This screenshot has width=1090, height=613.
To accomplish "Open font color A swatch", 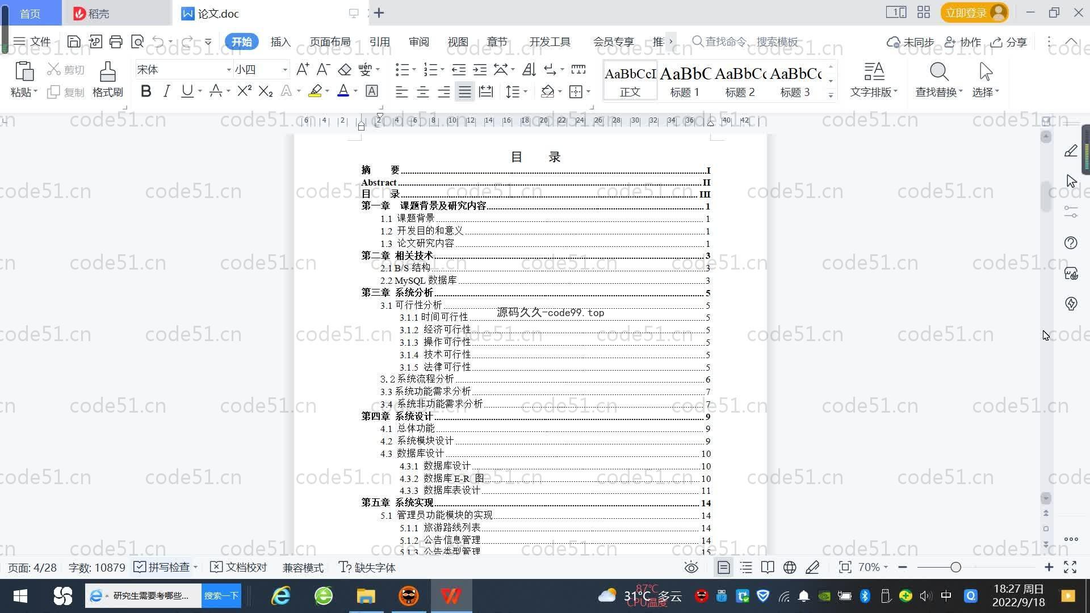I will tap(343, 91).
